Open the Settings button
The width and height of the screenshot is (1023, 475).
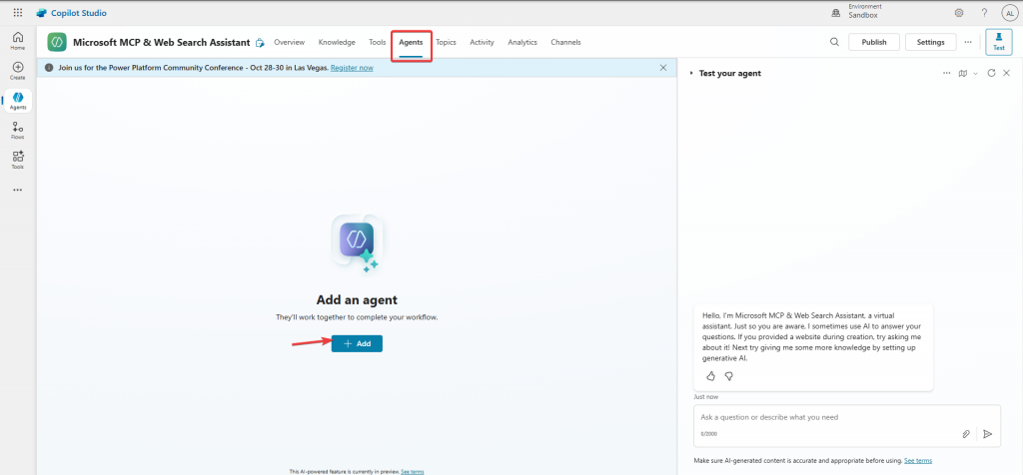click(930, 42)
